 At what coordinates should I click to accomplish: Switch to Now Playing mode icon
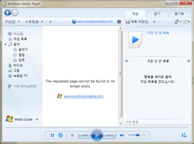(x=184, y=135)
